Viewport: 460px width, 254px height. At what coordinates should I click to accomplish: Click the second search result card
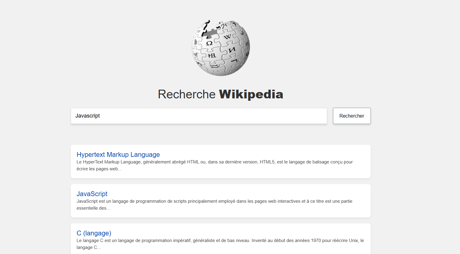point(220,201)
